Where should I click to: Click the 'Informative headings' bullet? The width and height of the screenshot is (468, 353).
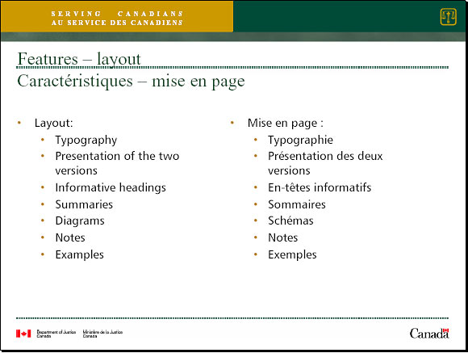[111, 187]
